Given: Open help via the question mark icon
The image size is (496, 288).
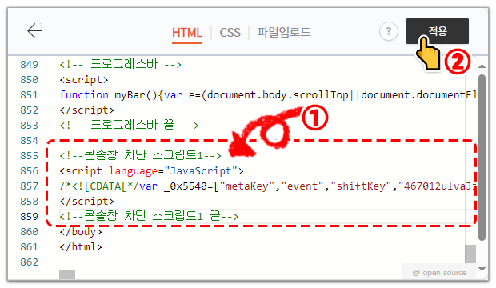Looking at the screenshot, I should pos(389,31).
